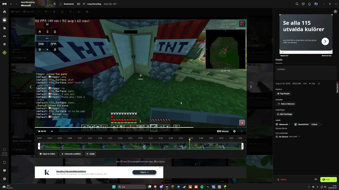Open player settings gear
Viewport: 339px width, 190px height.
coord(234,131)
